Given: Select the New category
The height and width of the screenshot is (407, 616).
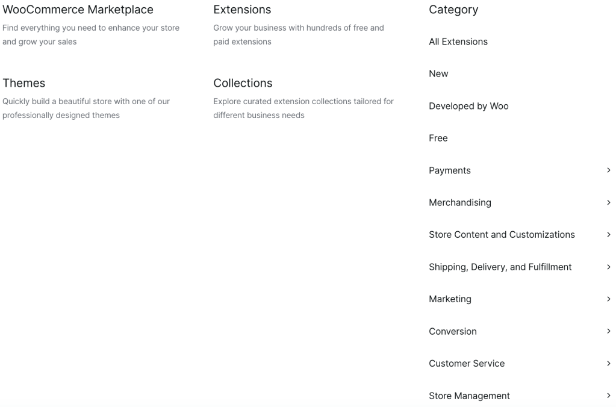Looking at the screenshot, I should [x=438, y=73].
